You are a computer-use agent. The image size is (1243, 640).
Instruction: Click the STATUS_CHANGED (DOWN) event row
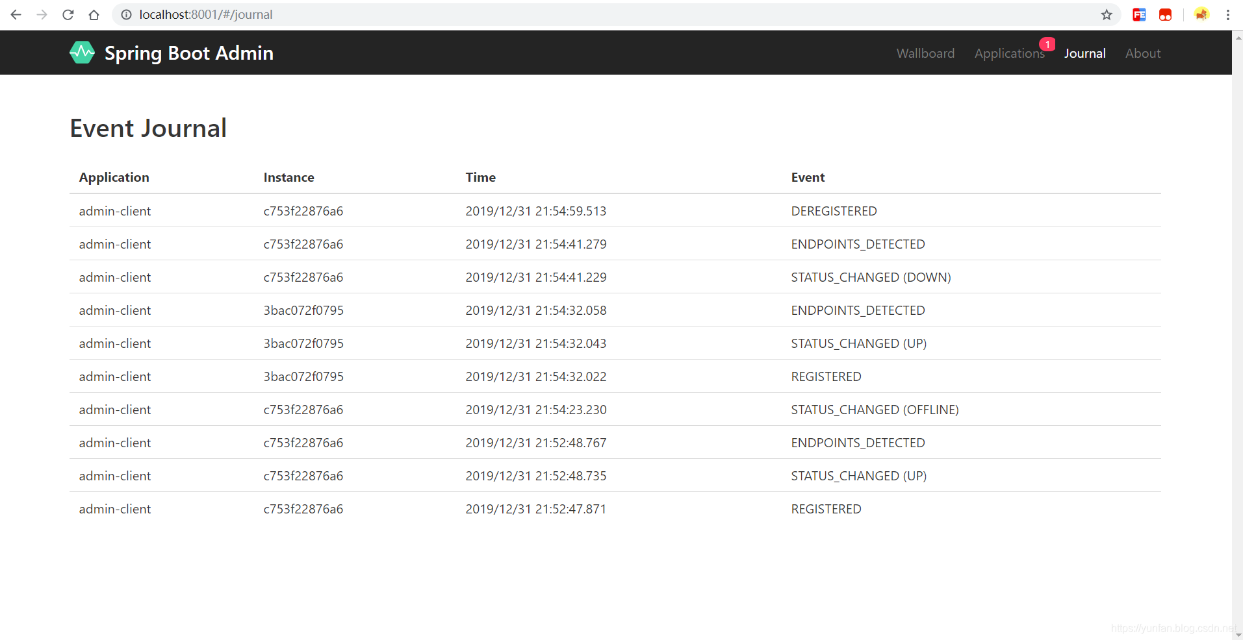pyautogui.click(x=615, y=277)
